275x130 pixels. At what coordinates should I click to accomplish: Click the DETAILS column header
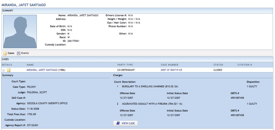[7, 65]
